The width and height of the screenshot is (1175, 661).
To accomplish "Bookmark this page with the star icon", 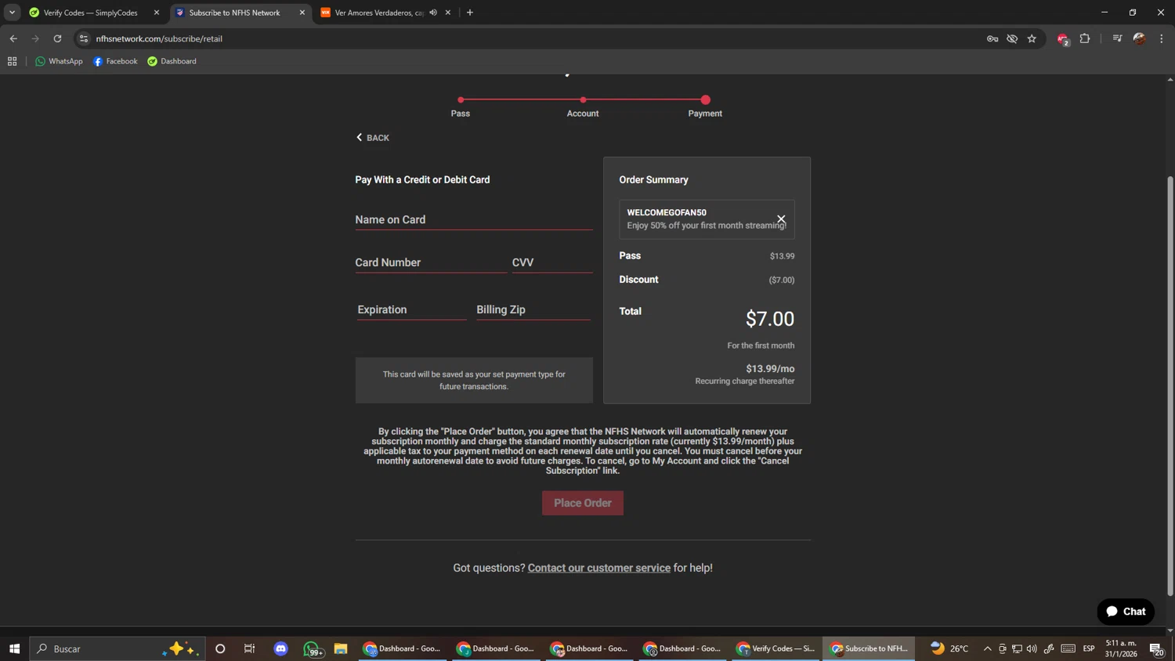I will click(x=1032, y=38).
